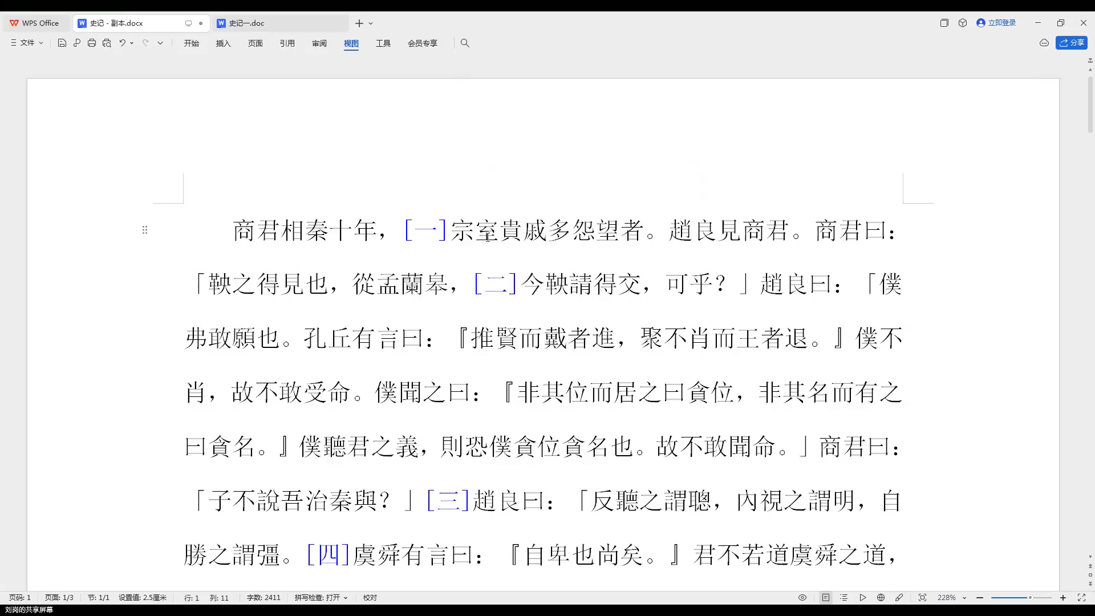Expand the new tab dropdown arrow
The width and height of the screenshot is (1095, 616).
point(371,23)
